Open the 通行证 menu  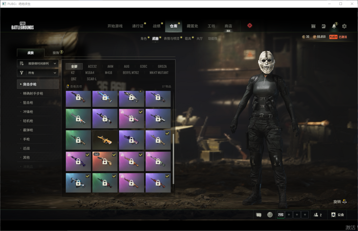pyautogui.click(x=138, y=26)
